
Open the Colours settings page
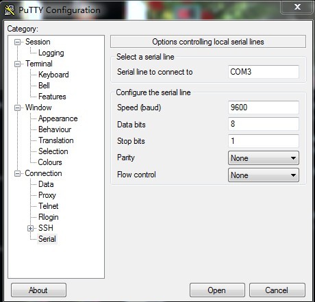click(50, 162)
